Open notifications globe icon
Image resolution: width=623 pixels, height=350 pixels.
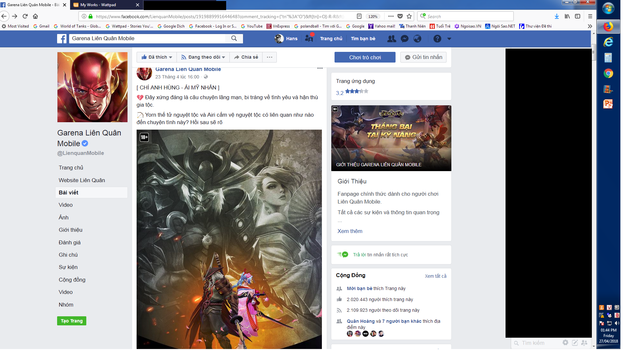[x=417, y=39]
